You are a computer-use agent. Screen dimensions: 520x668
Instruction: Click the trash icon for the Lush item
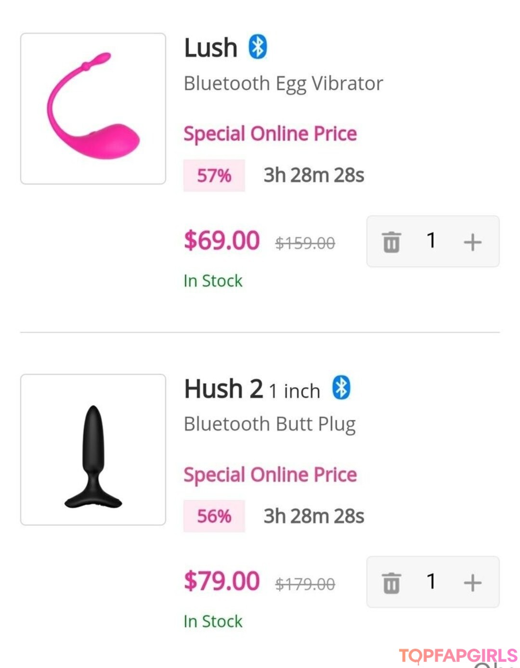click(x=391, y=242)
